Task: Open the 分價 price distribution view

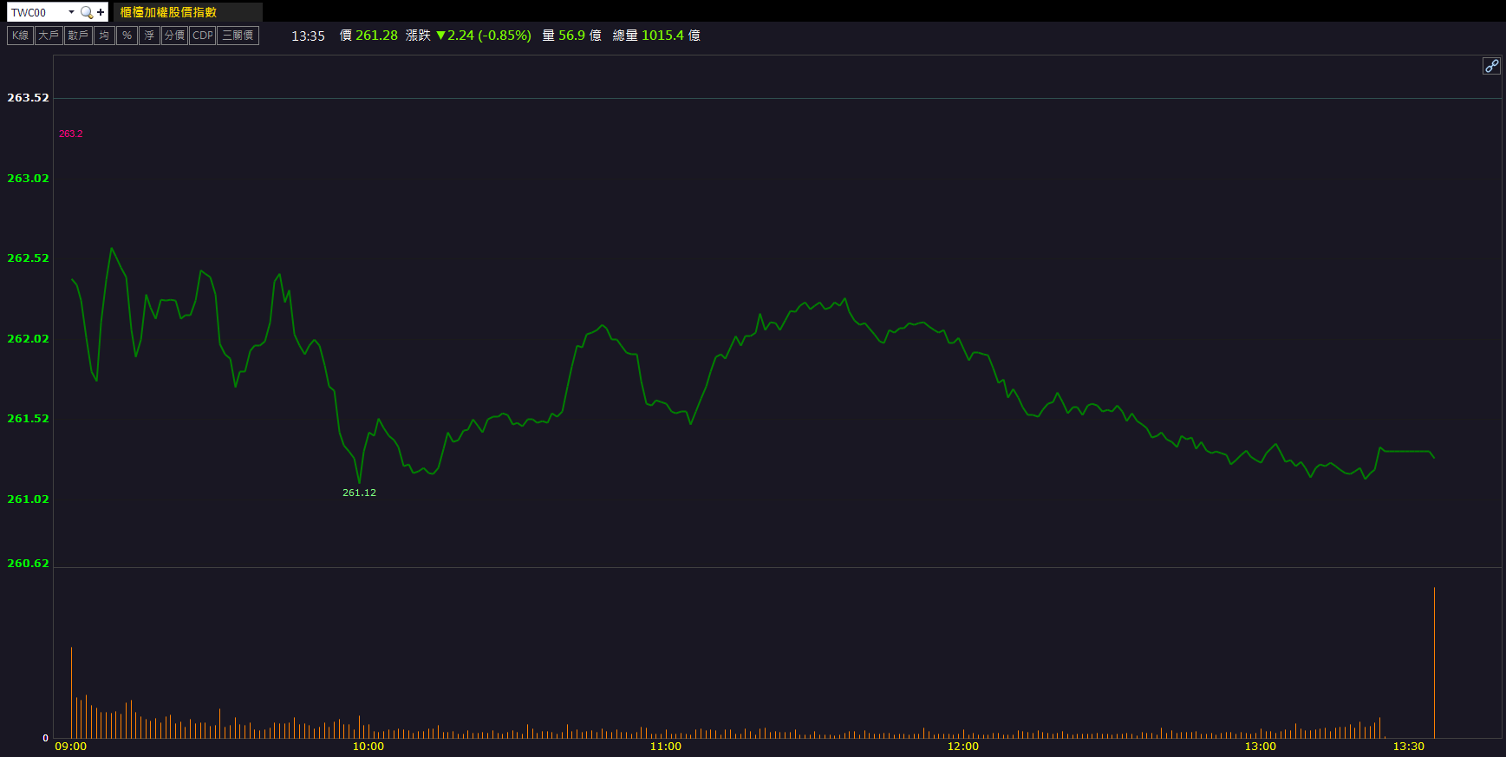Action: click(174, 36)
